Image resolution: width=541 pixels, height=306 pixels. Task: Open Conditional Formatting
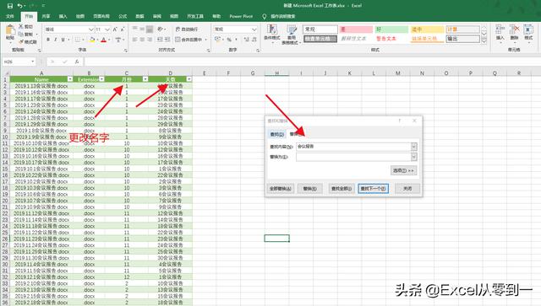(x=272, y=34)
